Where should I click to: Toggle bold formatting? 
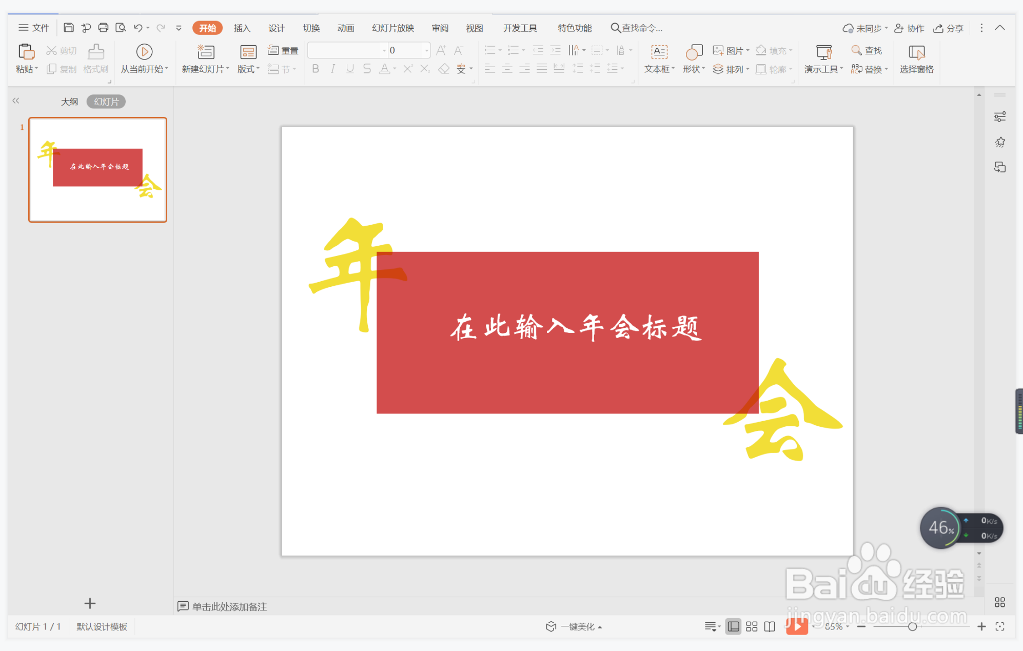[x=315, y=69]
